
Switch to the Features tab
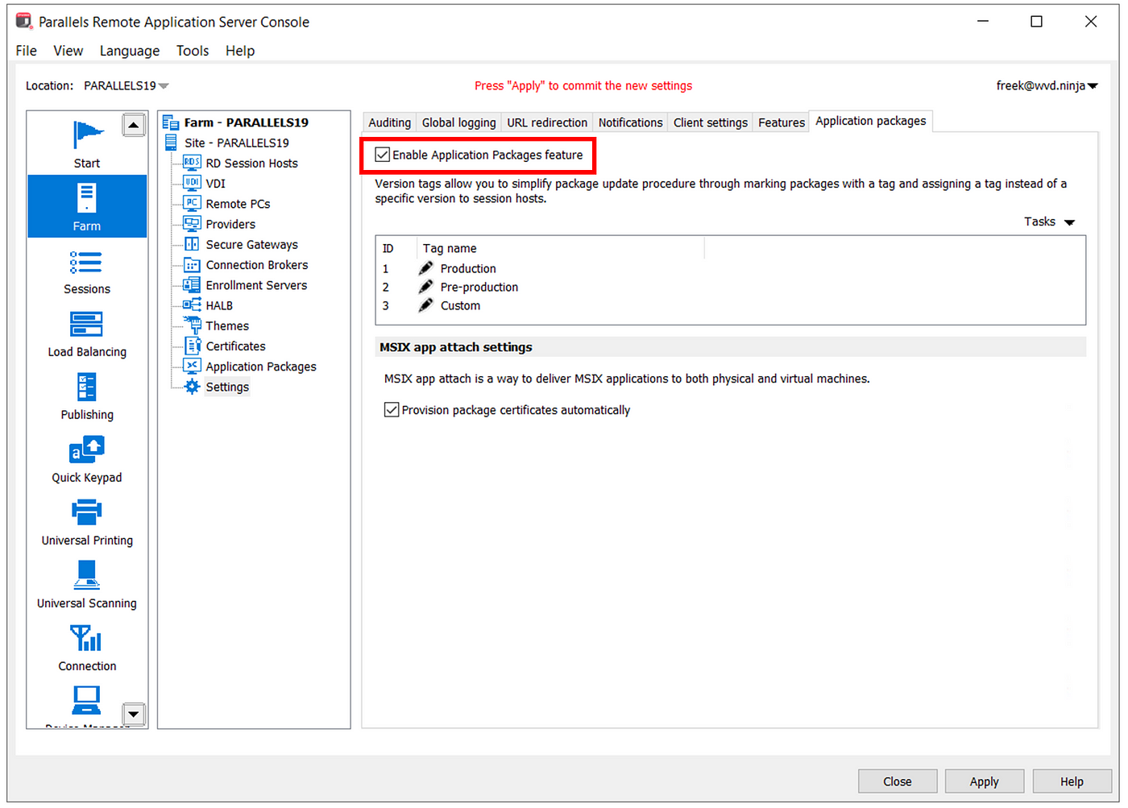pos(781,122)
